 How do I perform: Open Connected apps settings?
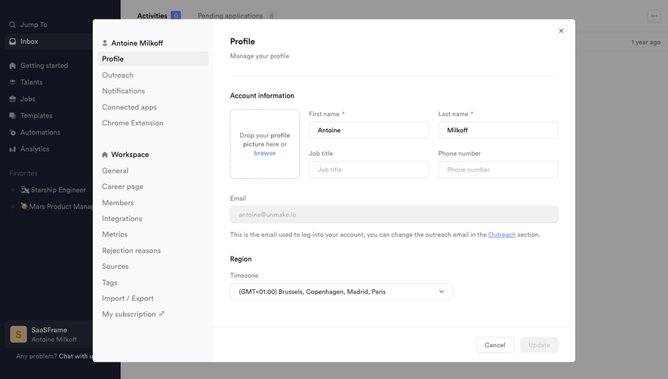(129, 107)
